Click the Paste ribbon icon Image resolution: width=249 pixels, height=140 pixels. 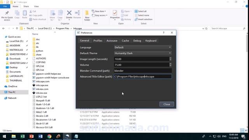point(25,15)
